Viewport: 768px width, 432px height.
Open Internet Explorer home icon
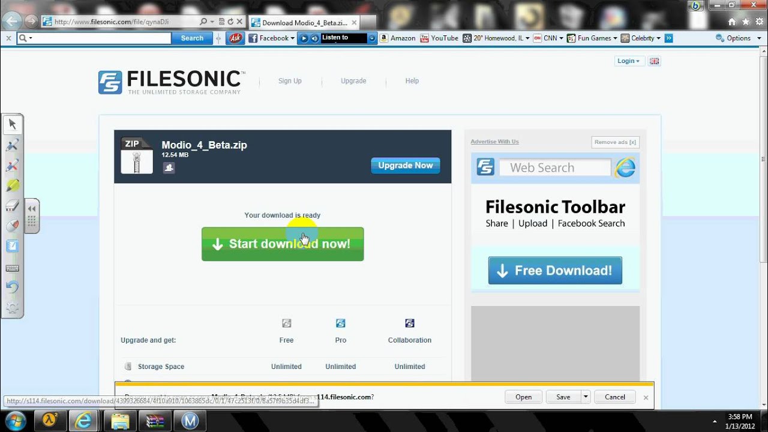[731, 22]
